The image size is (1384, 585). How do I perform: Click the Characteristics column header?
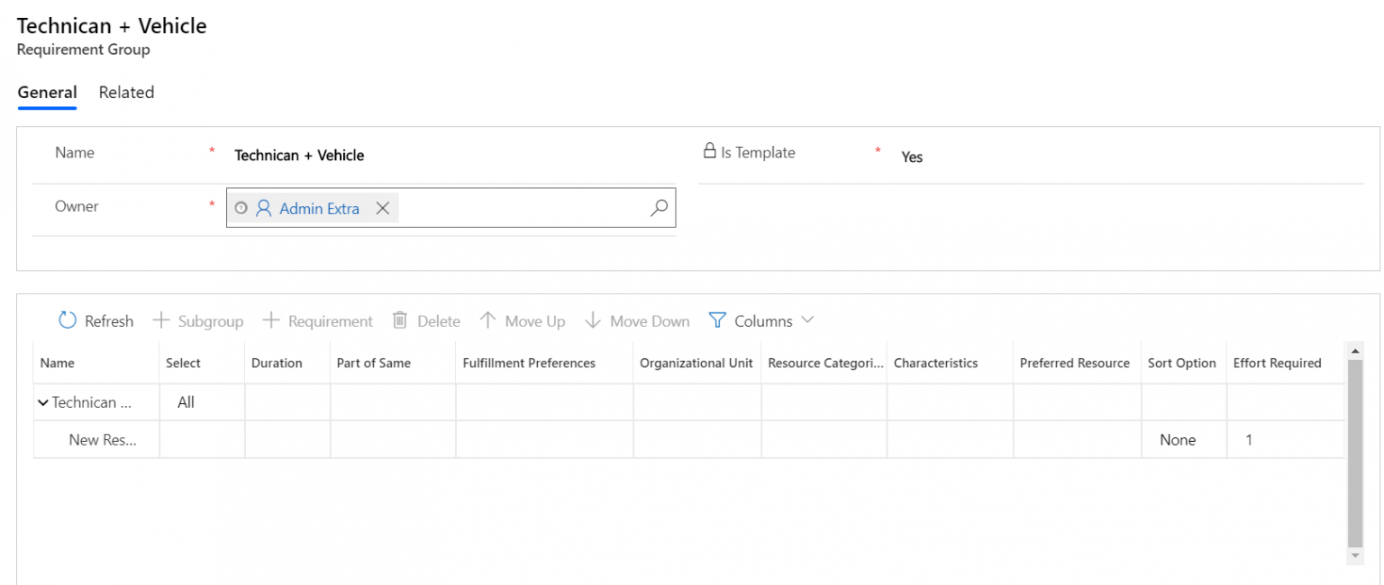[950, 363]
